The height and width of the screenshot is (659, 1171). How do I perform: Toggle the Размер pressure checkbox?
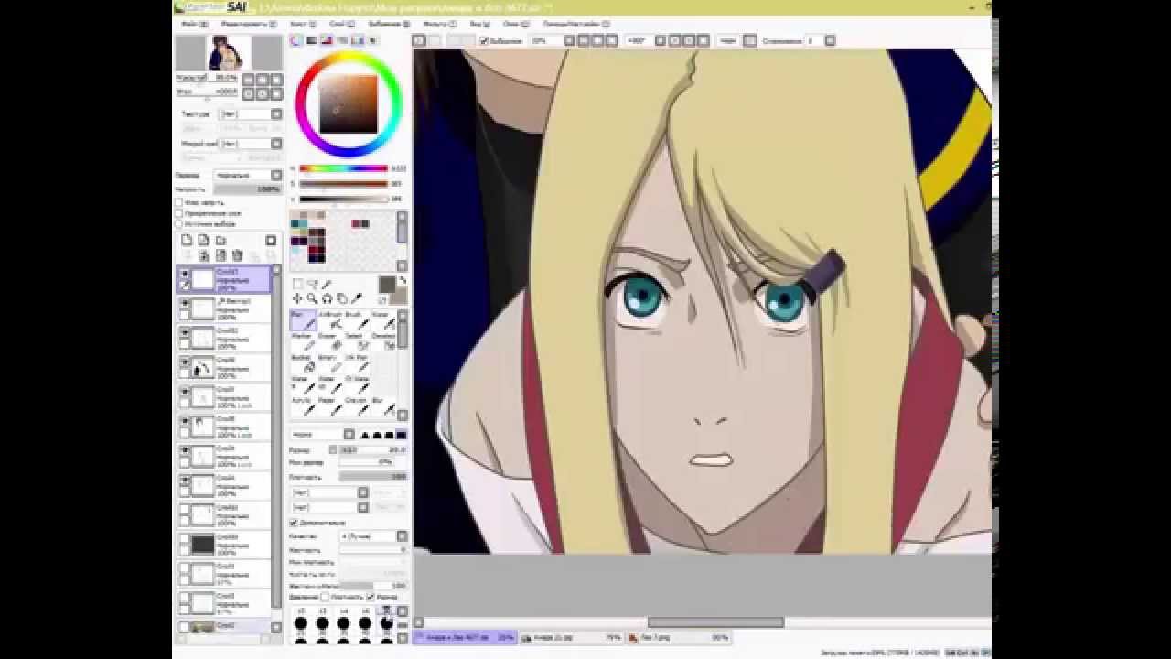[x=370, y=597]
